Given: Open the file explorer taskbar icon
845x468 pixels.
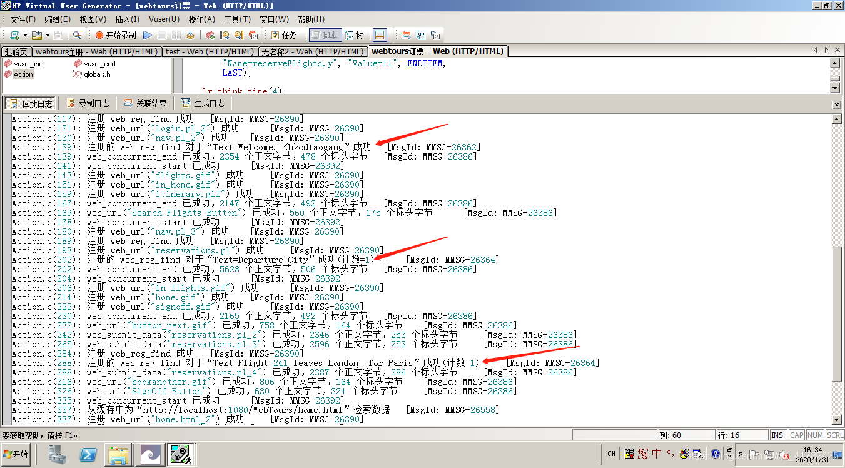Looking at the screenshot, I should tap(118, 455).
